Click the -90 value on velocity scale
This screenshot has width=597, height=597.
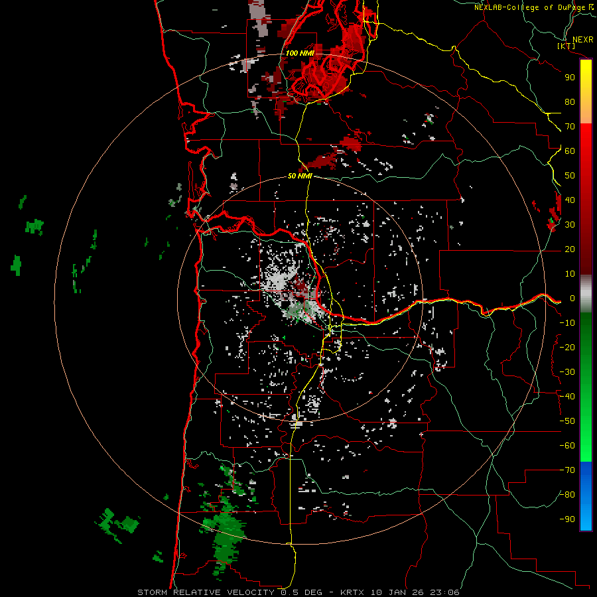click(567, 519)
